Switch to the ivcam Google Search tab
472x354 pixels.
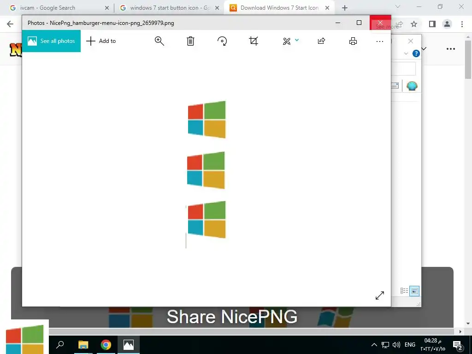(x=48, y=8)
